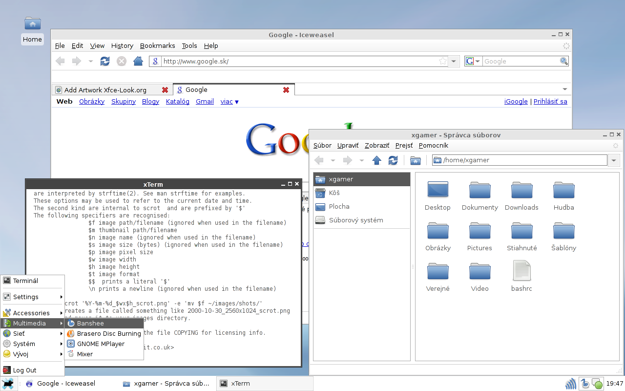Launch GNOME MPlayer
This screenshot has width=625, height=391.
(x=104, y=344)
